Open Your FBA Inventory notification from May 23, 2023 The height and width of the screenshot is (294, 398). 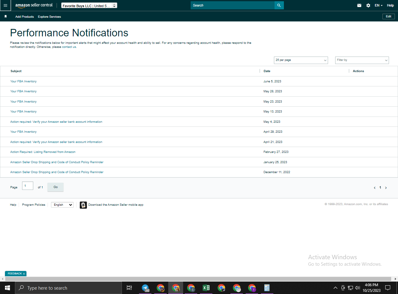(23, 102)
